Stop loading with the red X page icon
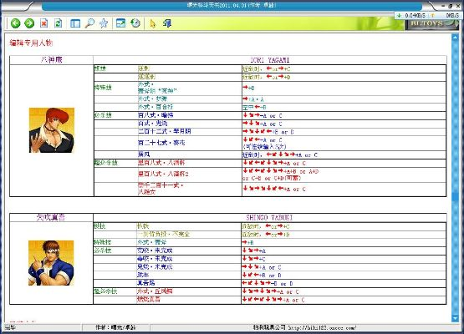Image resolution: width=464 pixels, height=334 pixels. coord(43,23)
